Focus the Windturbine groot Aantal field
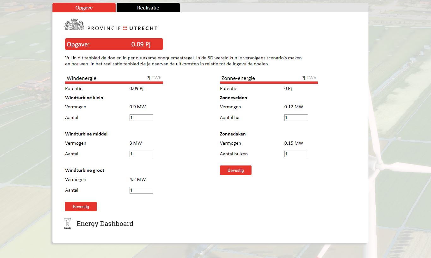431x258 pixels. point(141,190)
